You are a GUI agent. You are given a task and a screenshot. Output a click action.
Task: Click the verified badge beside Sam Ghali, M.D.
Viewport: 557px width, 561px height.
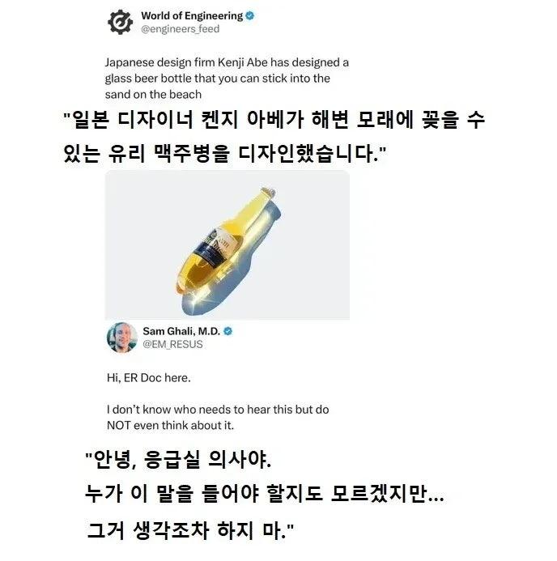pyautogui.click(x=227, y=331)
